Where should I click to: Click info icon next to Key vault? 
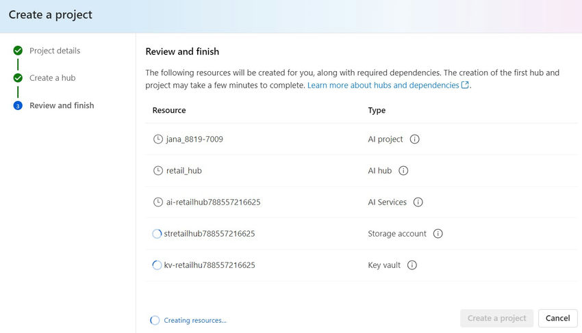click(x=412, y=265)
